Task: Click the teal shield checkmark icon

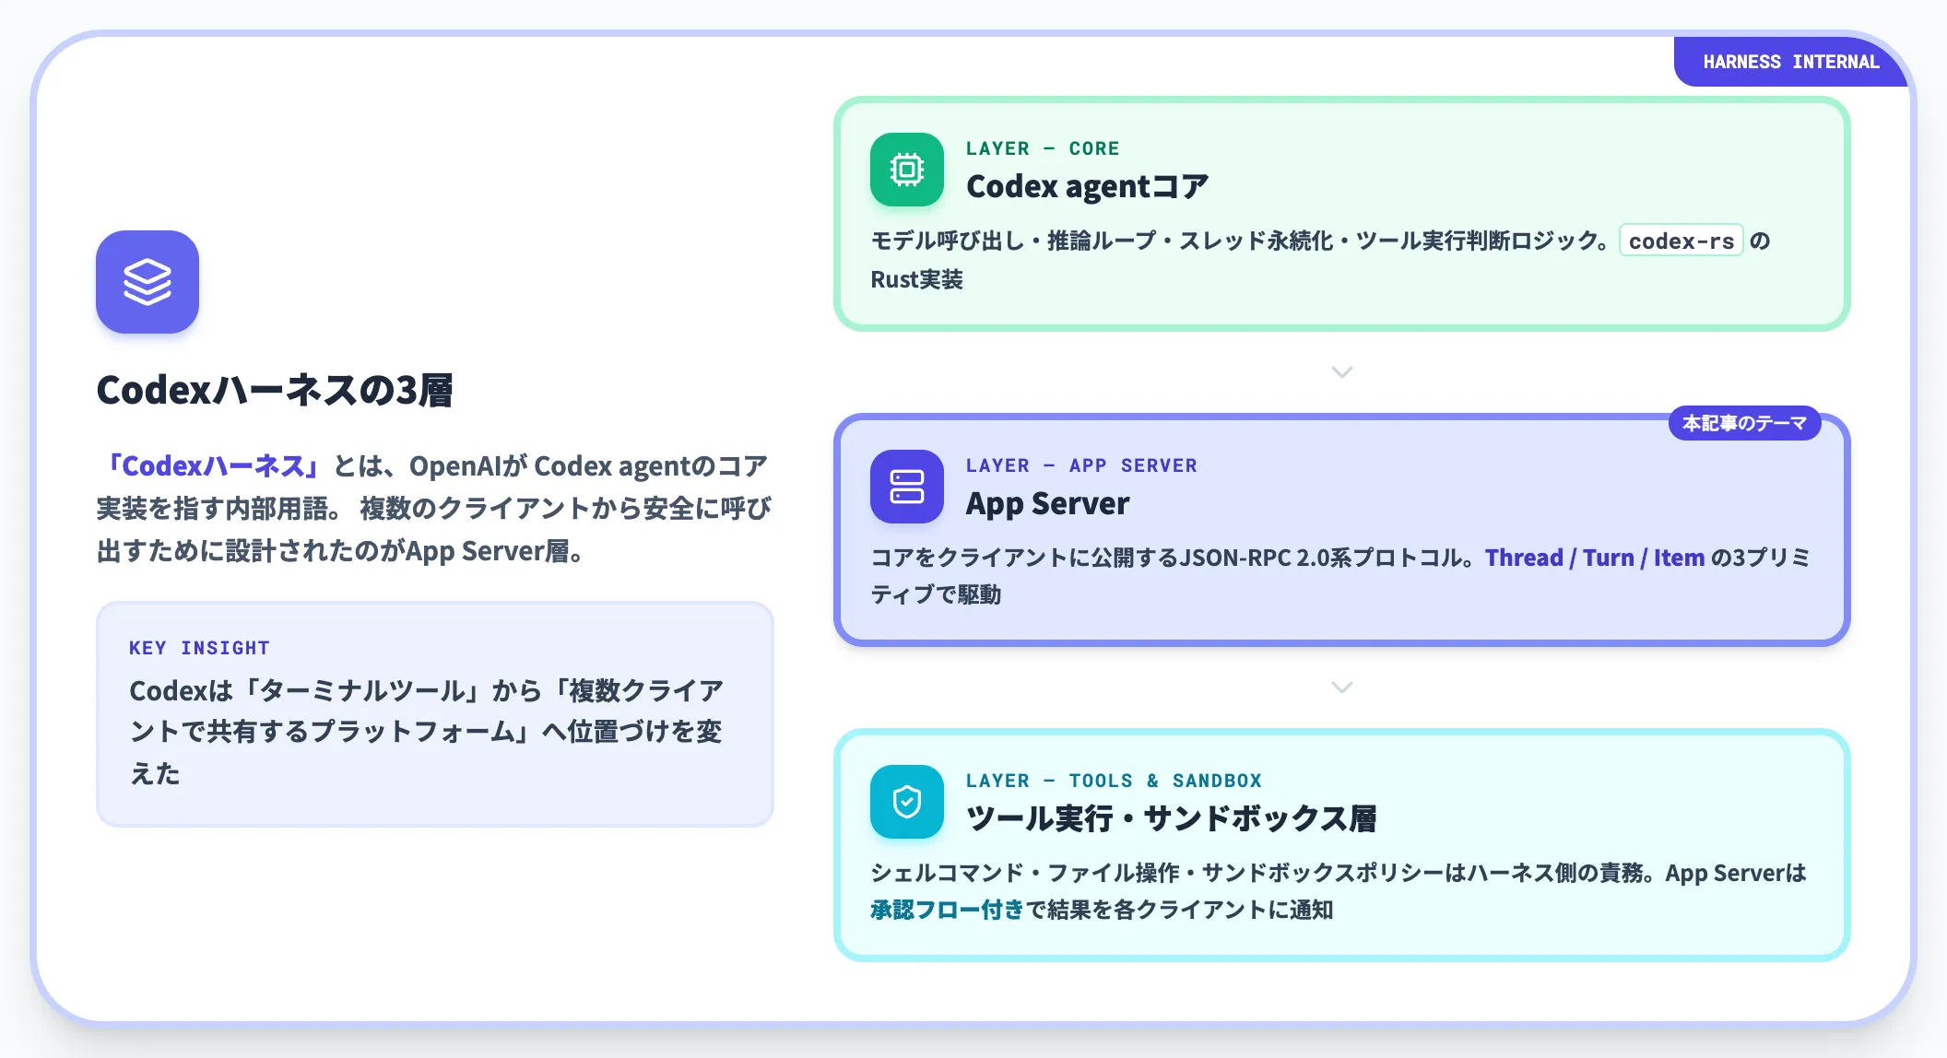Action: click(907, 802)
